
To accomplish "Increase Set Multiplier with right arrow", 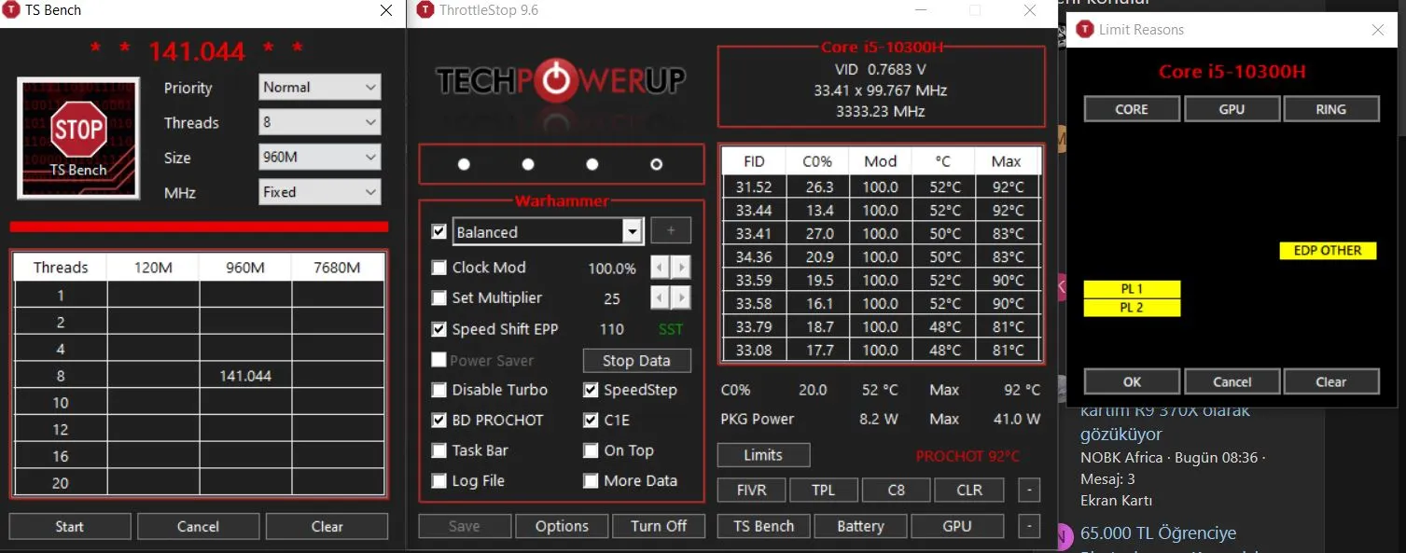I will tap(681, 298).
